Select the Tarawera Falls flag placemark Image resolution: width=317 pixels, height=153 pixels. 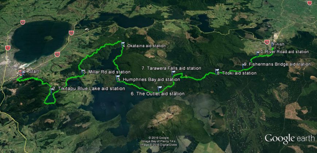[174, 73]
